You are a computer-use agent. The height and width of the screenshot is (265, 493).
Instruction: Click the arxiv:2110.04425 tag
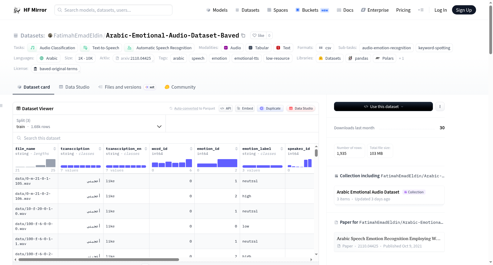pyautogui.click(x=133, y=58)
